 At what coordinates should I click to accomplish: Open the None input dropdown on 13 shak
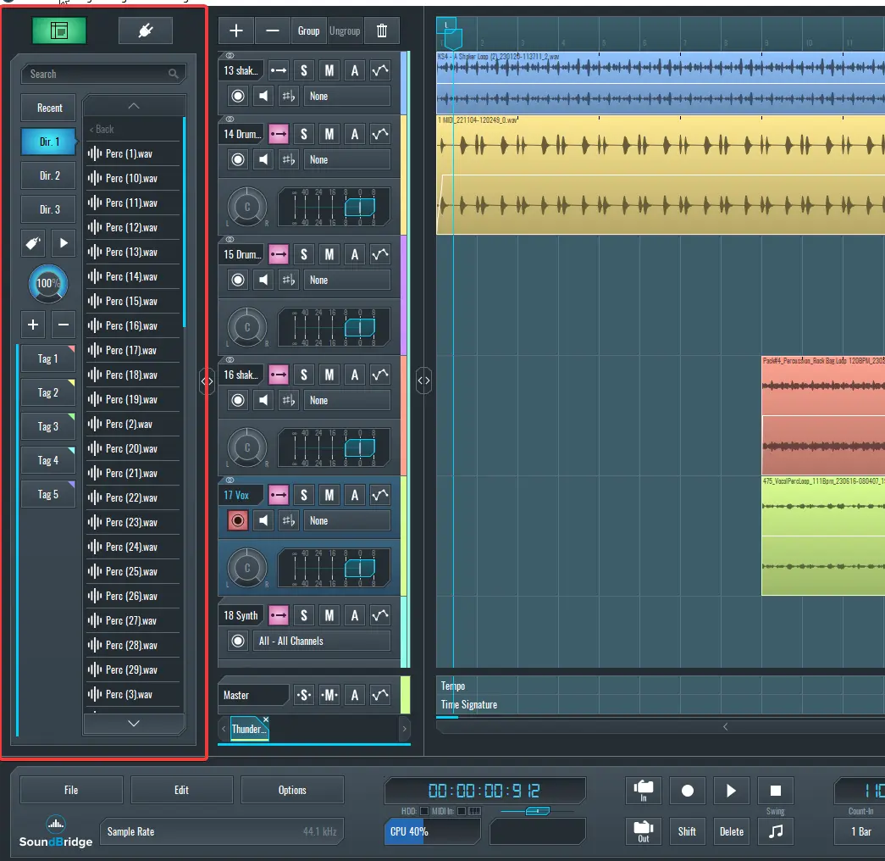pos(347,96)
